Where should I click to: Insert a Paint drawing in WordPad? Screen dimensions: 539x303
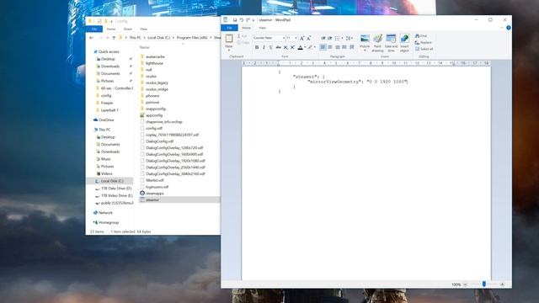click(377, 43)
